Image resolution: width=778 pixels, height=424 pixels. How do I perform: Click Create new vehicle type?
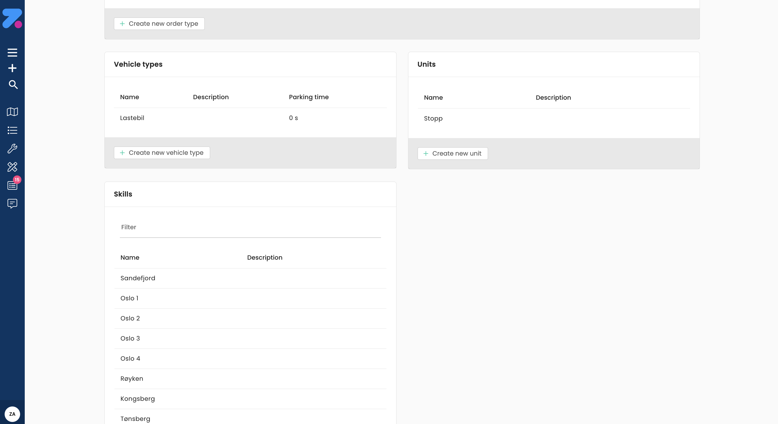tap(162, 153)
